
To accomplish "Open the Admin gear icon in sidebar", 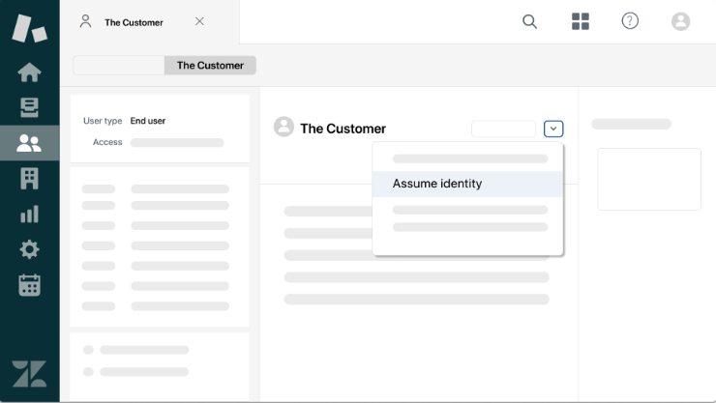I will [29, 249].
